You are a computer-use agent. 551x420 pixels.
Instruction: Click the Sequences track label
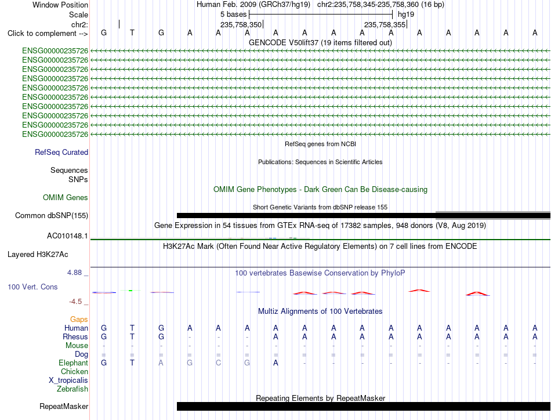(x=69, y=170)
